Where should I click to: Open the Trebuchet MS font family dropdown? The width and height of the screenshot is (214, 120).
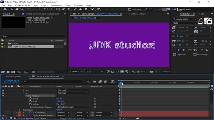point(185,19)
